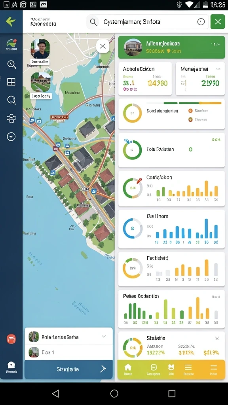Click the green X button beside search
Viewport: 228px width, 405px height.
coord(218,22)
